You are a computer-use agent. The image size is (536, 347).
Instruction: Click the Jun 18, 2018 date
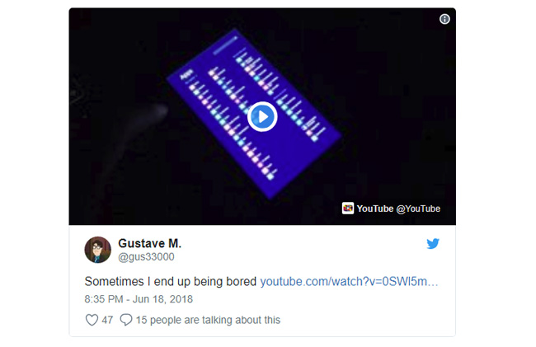point(162,299)
